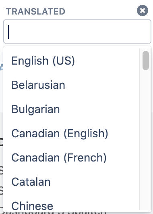153x214 pixels.
Task: Pick the Chinese option at list bottom
Action: click(x=71, y=204)
